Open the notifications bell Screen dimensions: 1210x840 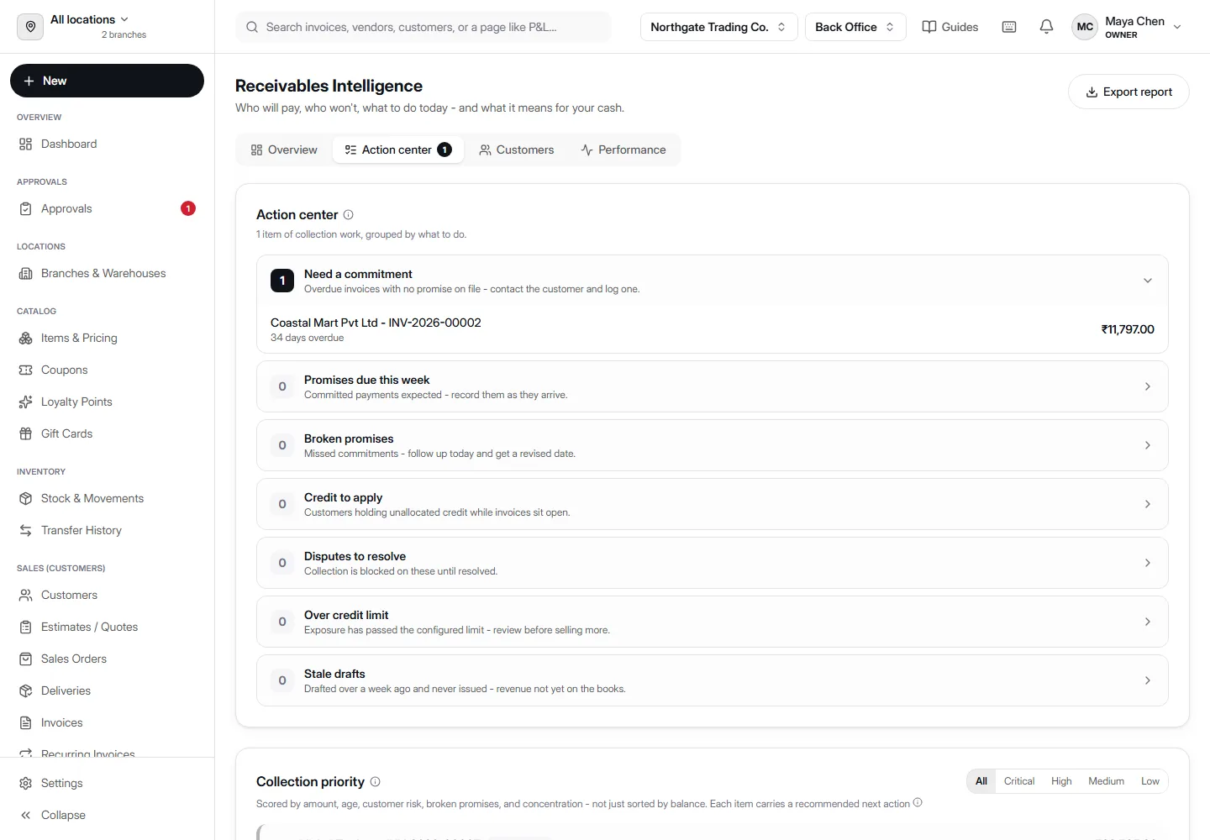pyautogui.click(x=1046, y=27)
